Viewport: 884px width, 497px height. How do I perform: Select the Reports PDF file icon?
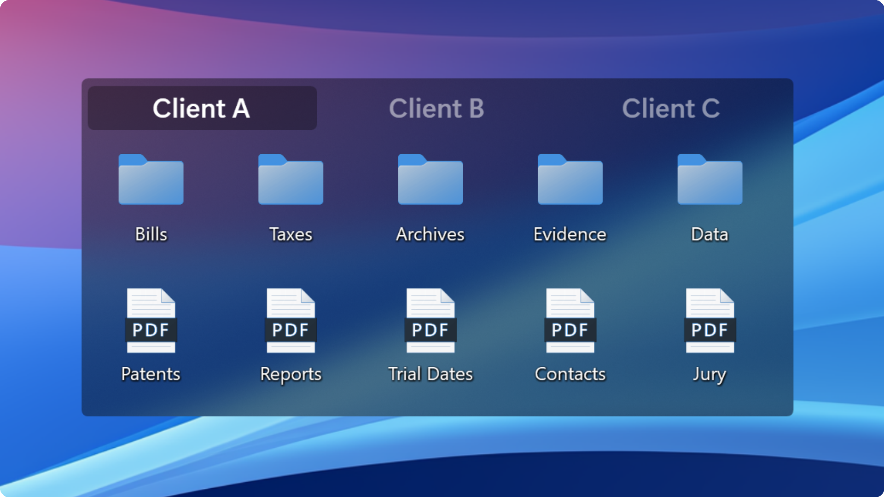pos(291,321)
